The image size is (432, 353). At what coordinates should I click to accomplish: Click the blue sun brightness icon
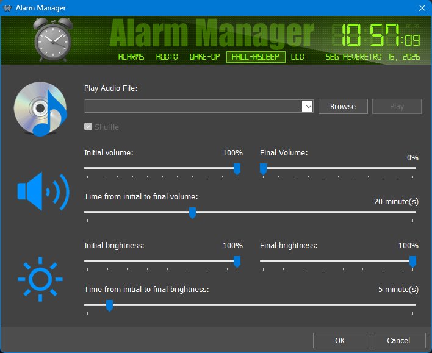40,279
